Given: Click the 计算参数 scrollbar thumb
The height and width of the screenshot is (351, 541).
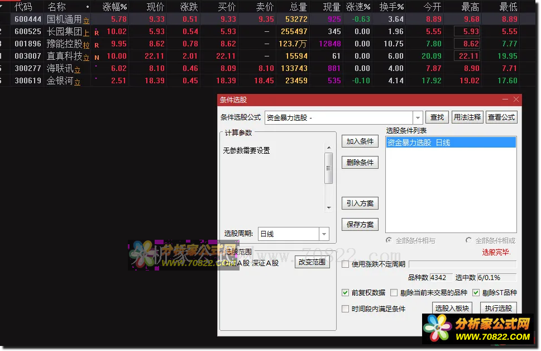Looking at the screenshot, I should tap(328, 168).
